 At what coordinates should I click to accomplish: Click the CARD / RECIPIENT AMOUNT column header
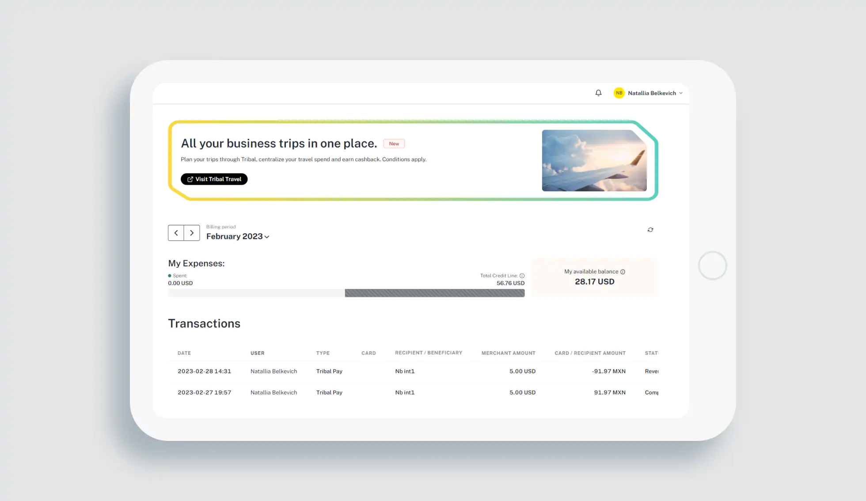pos(590,353)
